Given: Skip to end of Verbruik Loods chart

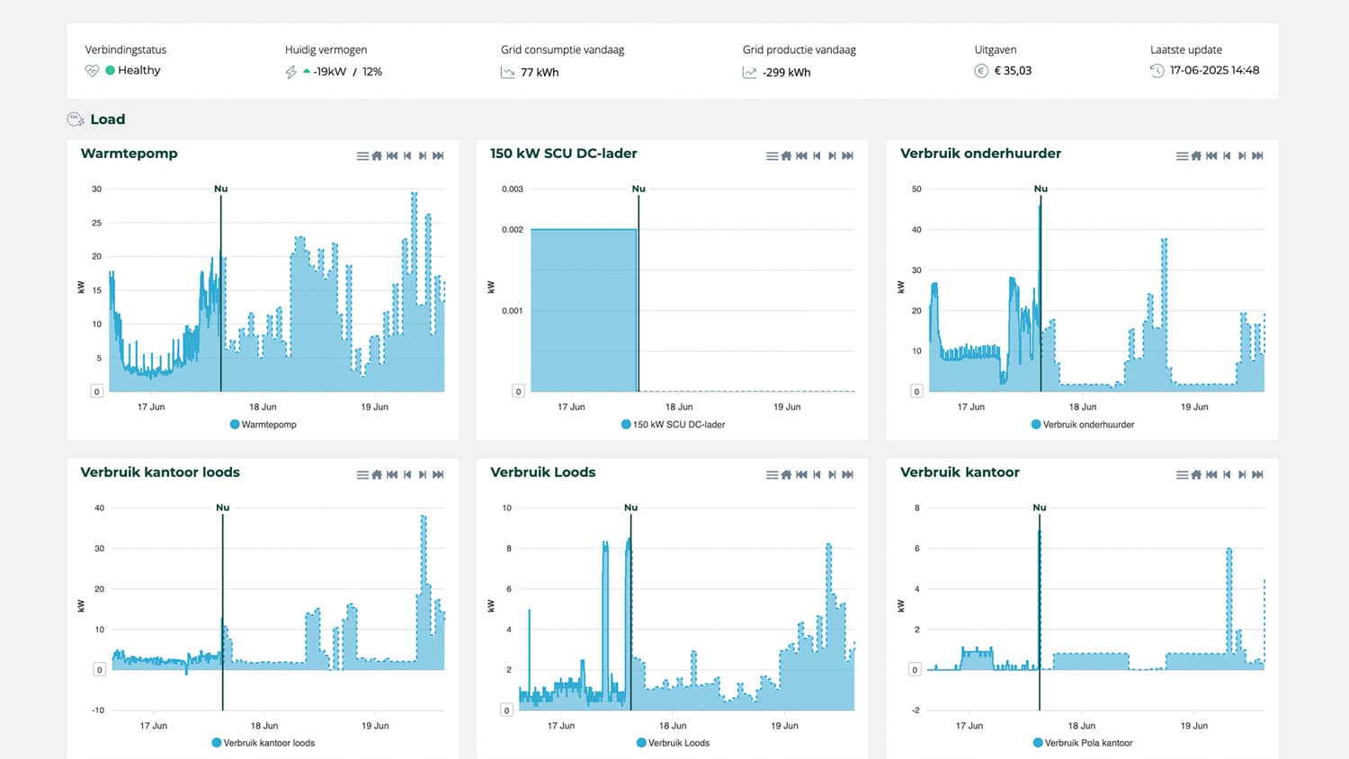Looking at the screenshot, I should point(847,475).
